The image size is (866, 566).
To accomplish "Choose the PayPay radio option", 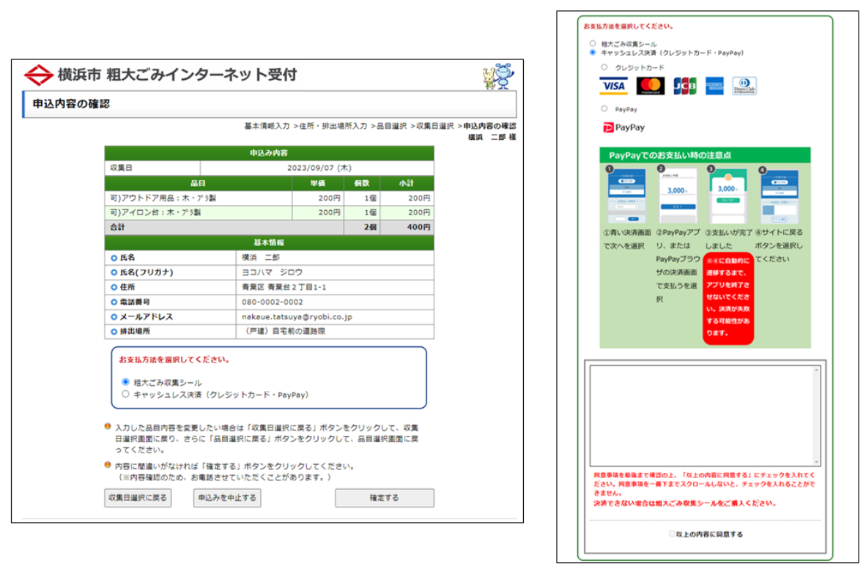I will click(x=604, y=109).
